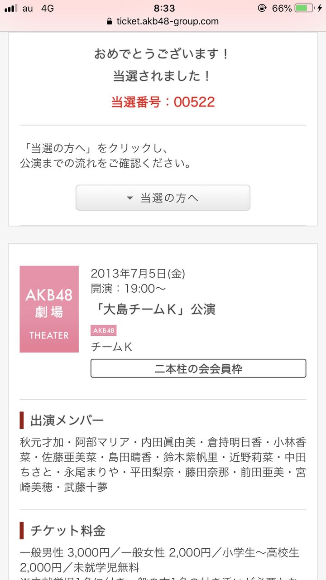Tap the pink AKB48 team badge
Image resolution: width=326 pixels, height=580 pixels.
(104, 330)
